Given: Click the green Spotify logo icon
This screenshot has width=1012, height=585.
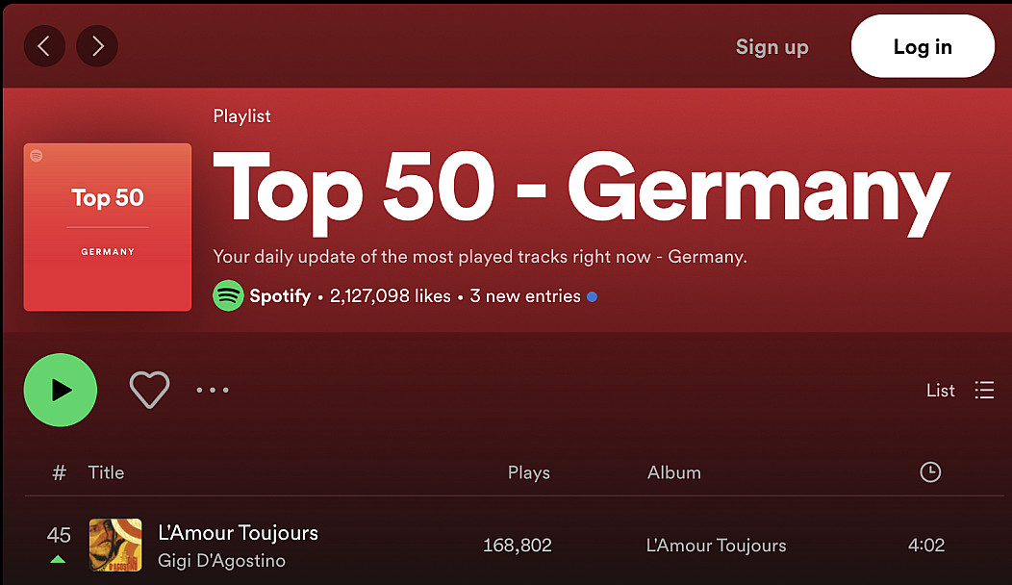Looking at the screenshot, I should [229, 295].
